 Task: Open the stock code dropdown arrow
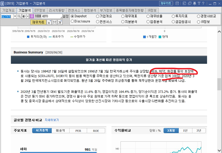(x=15, y=16)
